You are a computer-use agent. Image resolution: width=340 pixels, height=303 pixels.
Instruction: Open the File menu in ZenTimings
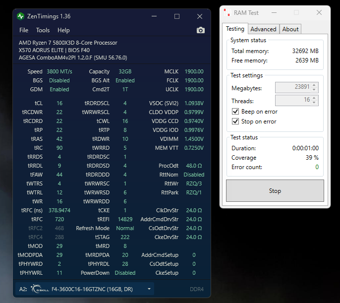click(x=24, y=30)
